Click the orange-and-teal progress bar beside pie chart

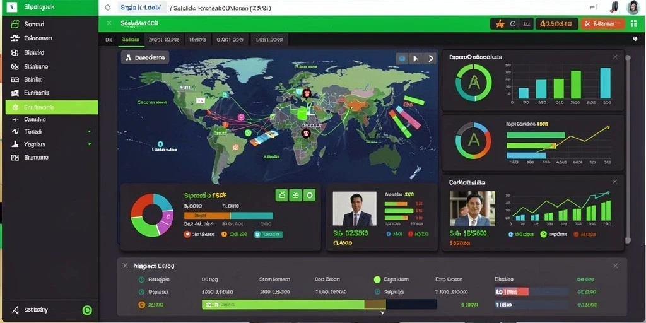point(228,216)
